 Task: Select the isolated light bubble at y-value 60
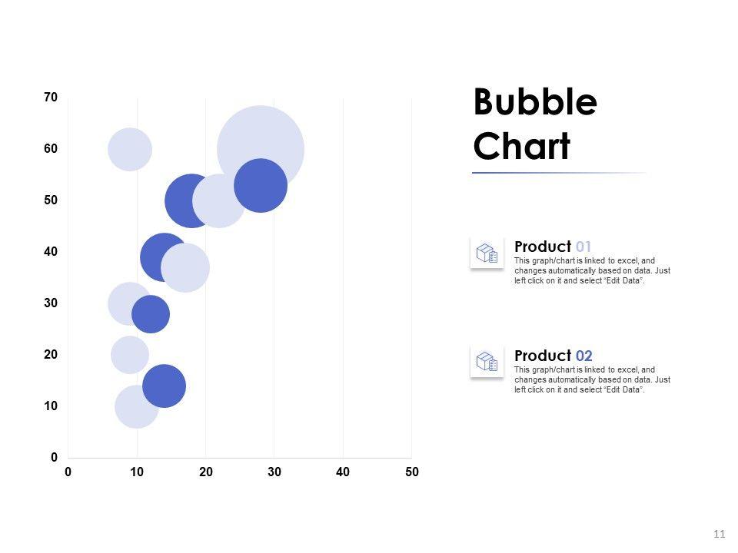[x=130, y=149]
